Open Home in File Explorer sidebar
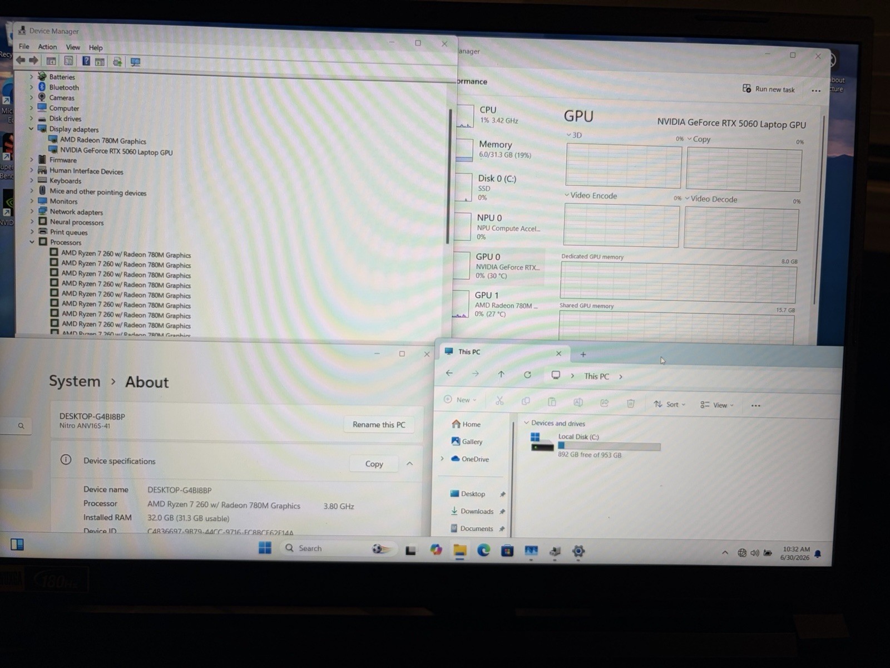The height and width of the screenshot is (668, 890). click(x=466, y=424)
